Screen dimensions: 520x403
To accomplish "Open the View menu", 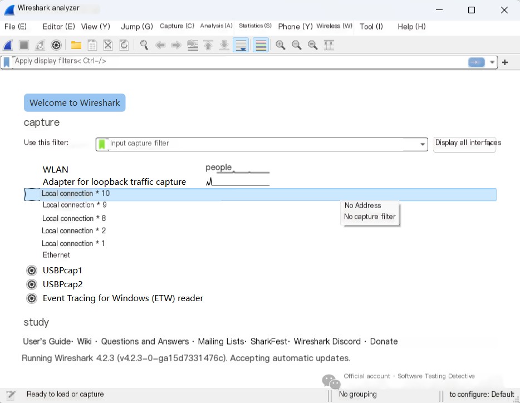I will (x=96, y=27).
